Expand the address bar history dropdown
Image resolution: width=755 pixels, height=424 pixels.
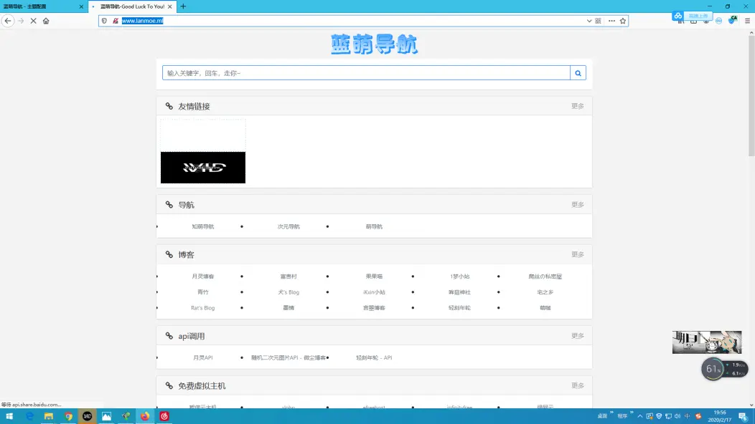click(589, 21)
